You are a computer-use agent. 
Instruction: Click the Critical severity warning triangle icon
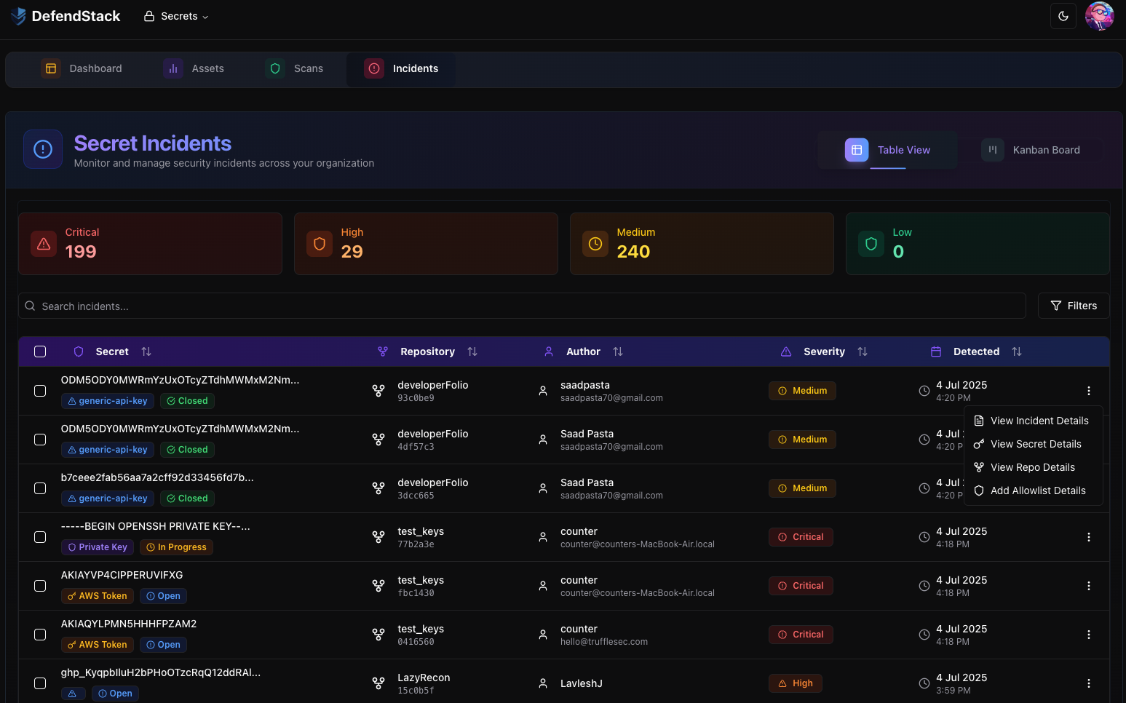tap(43, 244)
